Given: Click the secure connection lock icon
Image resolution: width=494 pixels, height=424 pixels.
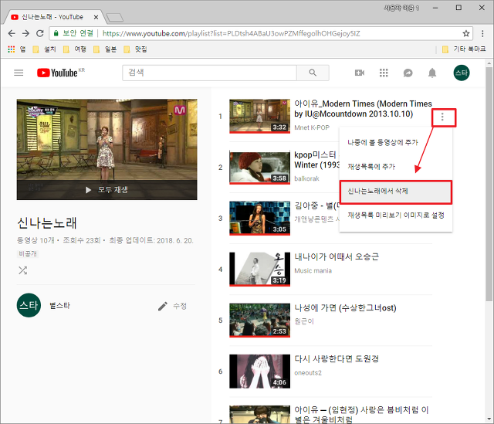Looking at the screenshot, I should pyautogui.click(x=56, y=33).
